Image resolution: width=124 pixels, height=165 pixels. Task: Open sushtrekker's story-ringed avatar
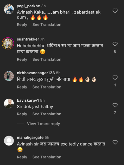[8, 43]
